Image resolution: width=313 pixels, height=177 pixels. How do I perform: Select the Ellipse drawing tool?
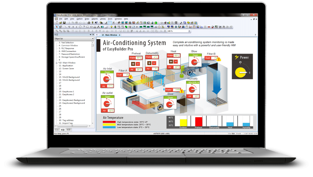[80, 27]
